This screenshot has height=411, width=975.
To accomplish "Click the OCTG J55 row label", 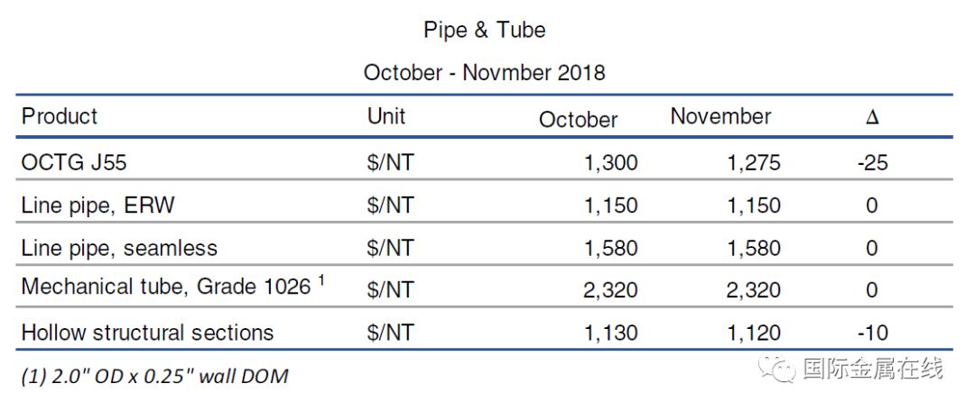I will (x=74, y=162).
